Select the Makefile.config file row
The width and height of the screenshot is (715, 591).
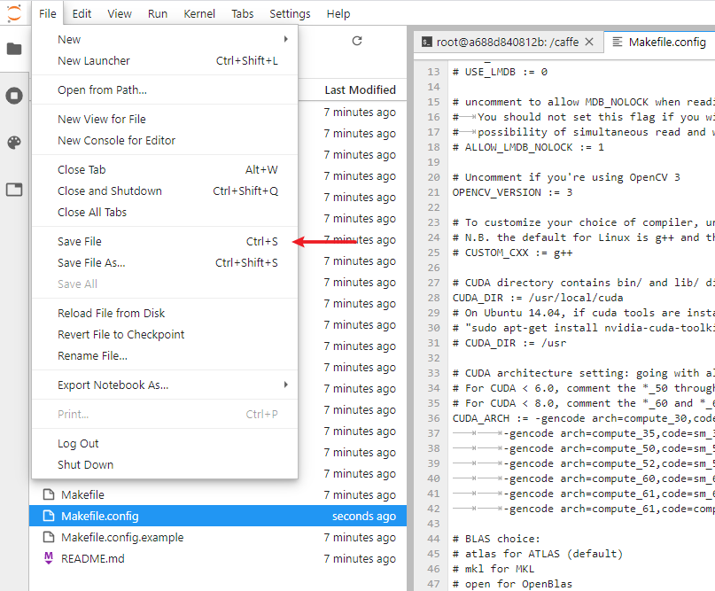point(218,516)
